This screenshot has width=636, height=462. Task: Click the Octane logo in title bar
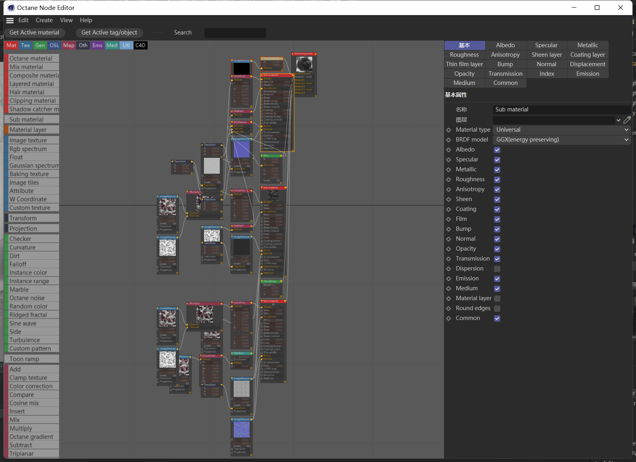11,8
